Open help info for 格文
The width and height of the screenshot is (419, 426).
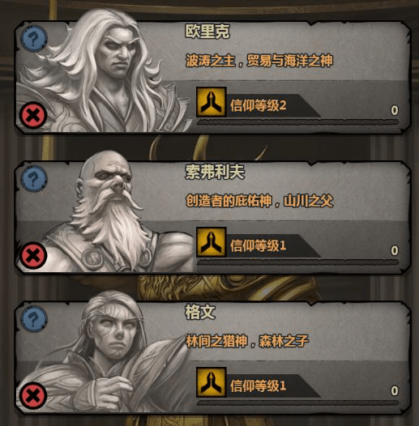point(34,319)
